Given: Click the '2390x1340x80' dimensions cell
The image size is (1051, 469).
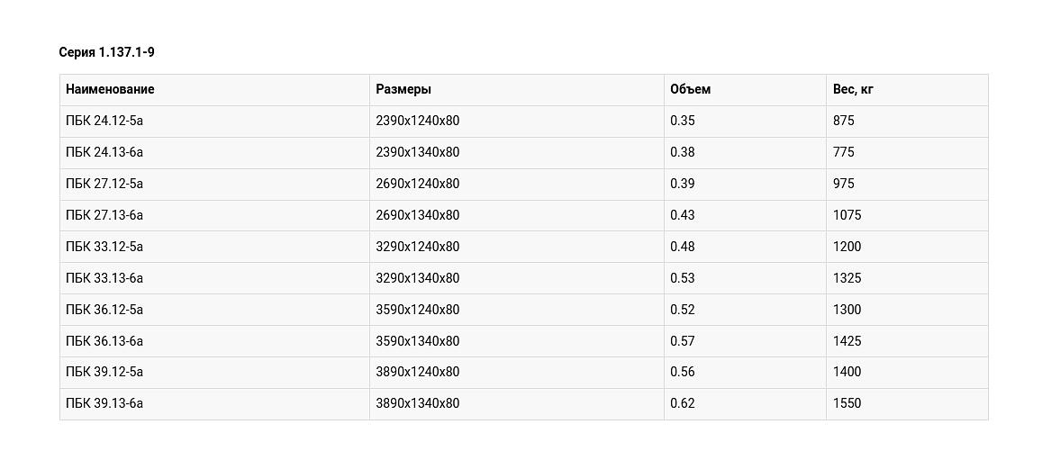Looking at the screenshot, I should [418, 152].
